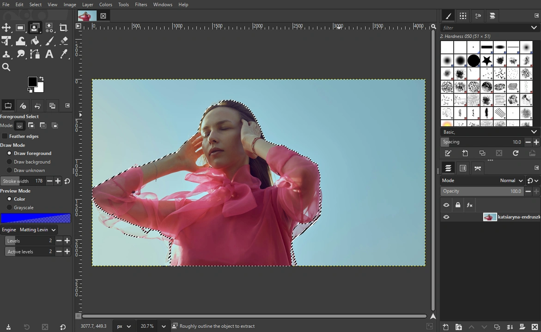The image size is (541, 332).
Task: Open the Windows menu
Action: point(163,5)
